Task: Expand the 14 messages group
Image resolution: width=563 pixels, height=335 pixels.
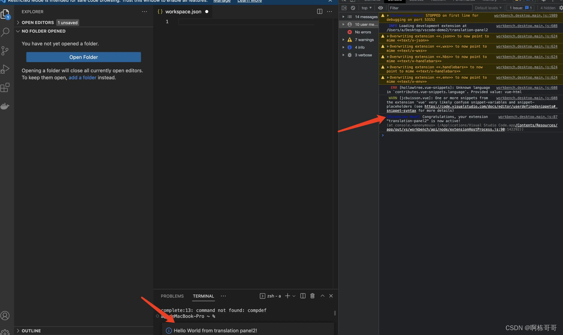Action: point(343,17)
